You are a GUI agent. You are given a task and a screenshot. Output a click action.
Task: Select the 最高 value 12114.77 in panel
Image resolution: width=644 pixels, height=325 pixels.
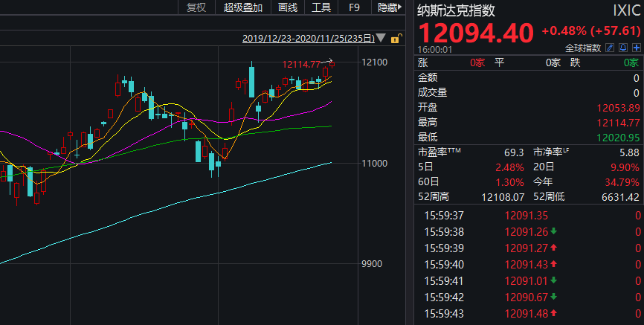(618, 123)
